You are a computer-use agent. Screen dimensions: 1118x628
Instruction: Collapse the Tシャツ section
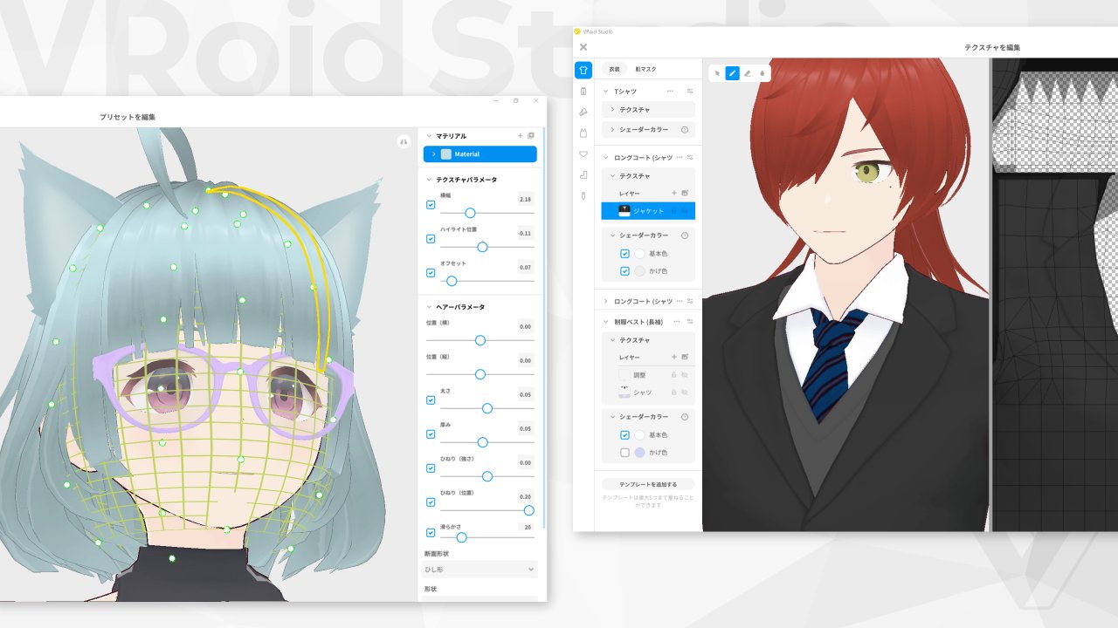pos(606,91)
